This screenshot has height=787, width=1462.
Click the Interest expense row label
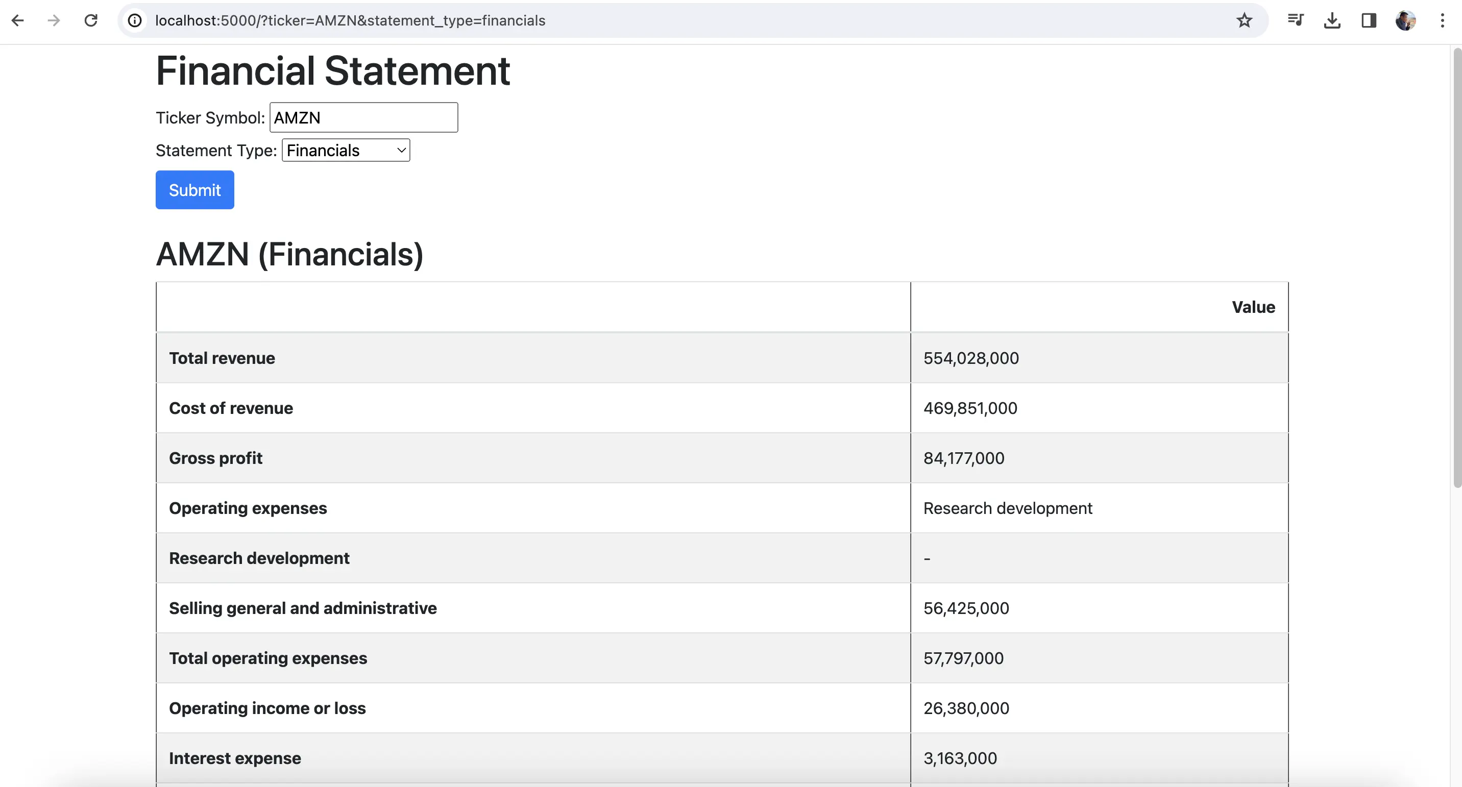point(235,757)
